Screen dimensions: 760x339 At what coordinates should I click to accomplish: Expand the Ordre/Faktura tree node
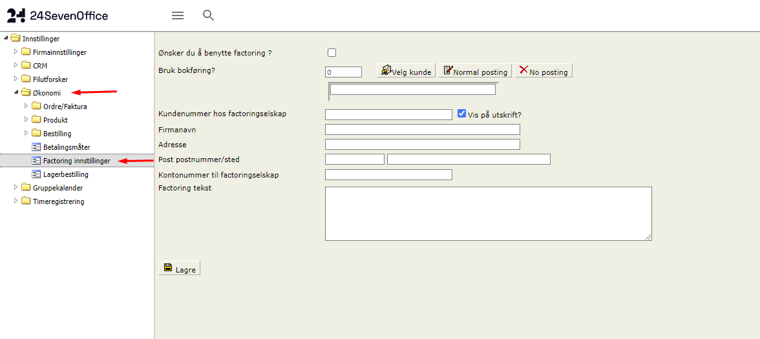[x=26, y=106]
